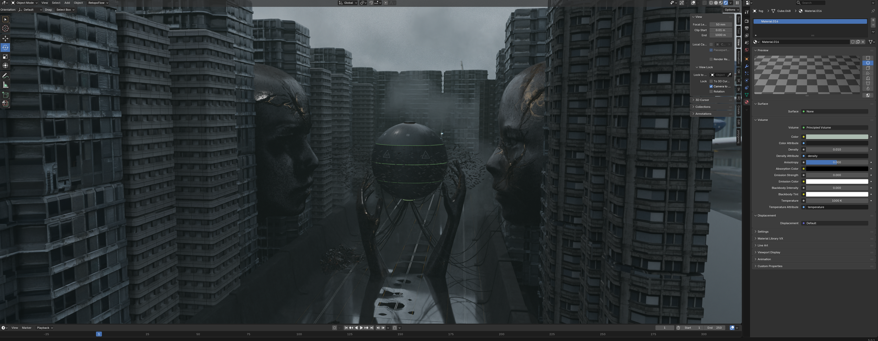Select the Measure tool
Image resolution: width=878 pixels, height=341 pixels.
5,84
